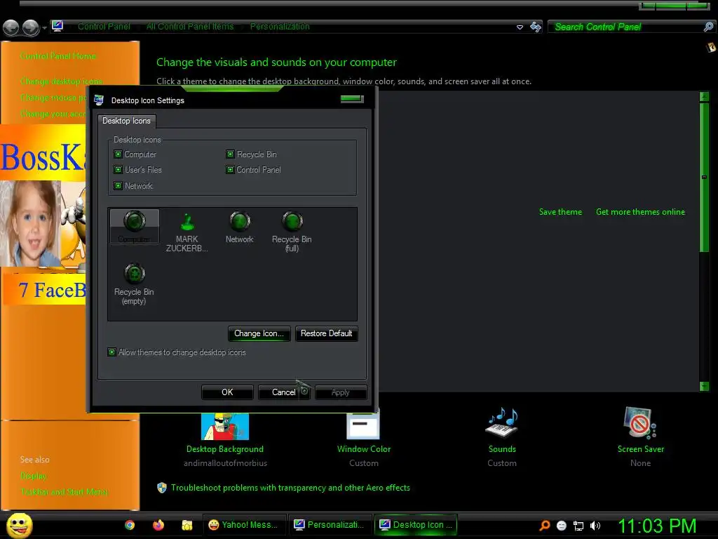
Task: Open Troubleshoot transparency and Aero effects link
Action: tap(290, 488)
